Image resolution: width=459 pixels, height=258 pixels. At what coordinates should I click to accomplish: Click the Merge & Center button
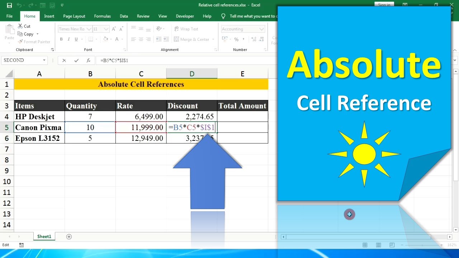[x=192, y=39]
